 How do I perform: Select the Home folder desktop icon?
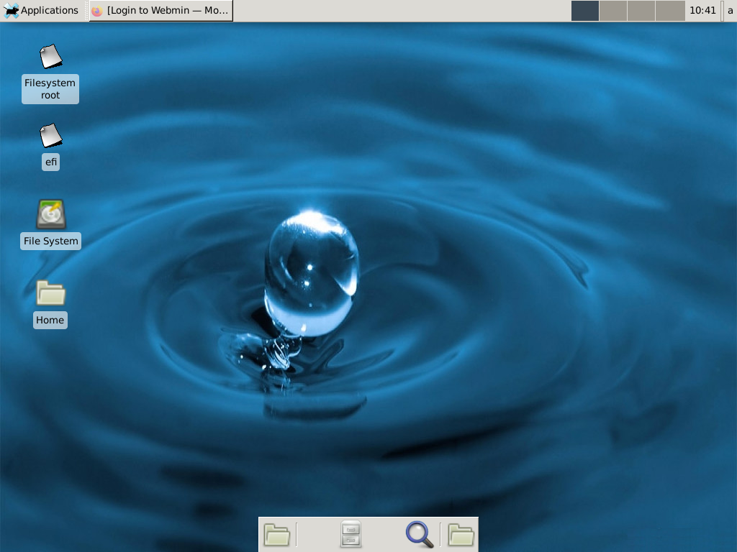50,293
